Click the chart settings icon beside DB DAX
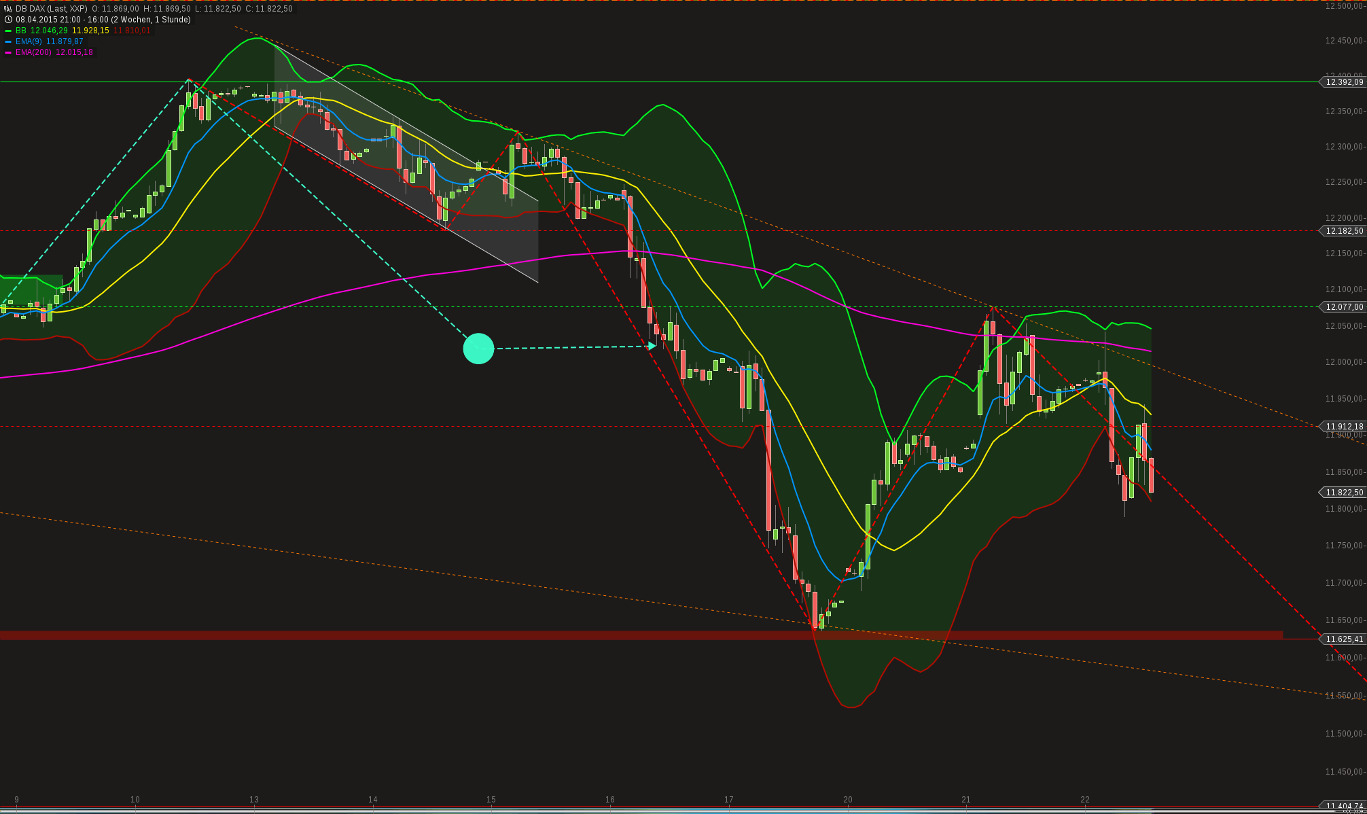This screenshot has height=814, width=1367. tap(7, 9)
